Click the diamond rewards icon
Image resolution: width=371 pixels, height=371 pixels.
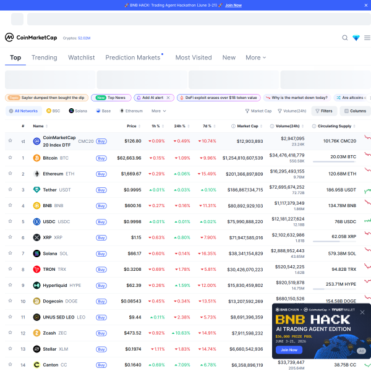tap(356, 38)
